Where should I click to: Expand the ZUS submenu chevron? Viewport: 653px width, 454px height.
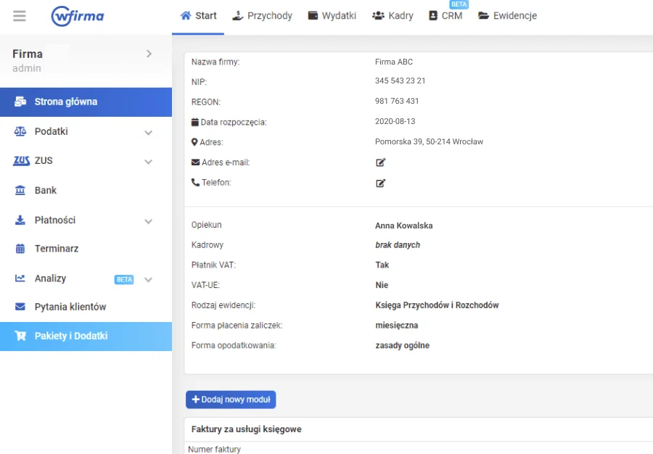[x=148, y=162]
